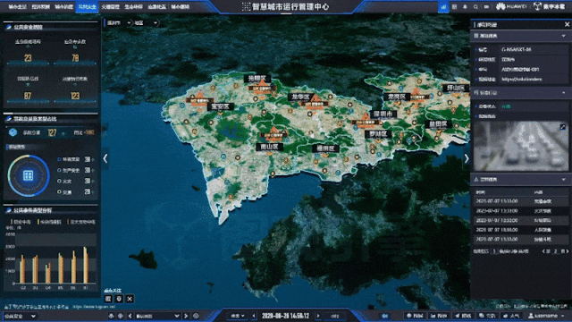Collapse the alarm records section chevron

(x=564, y=179)
